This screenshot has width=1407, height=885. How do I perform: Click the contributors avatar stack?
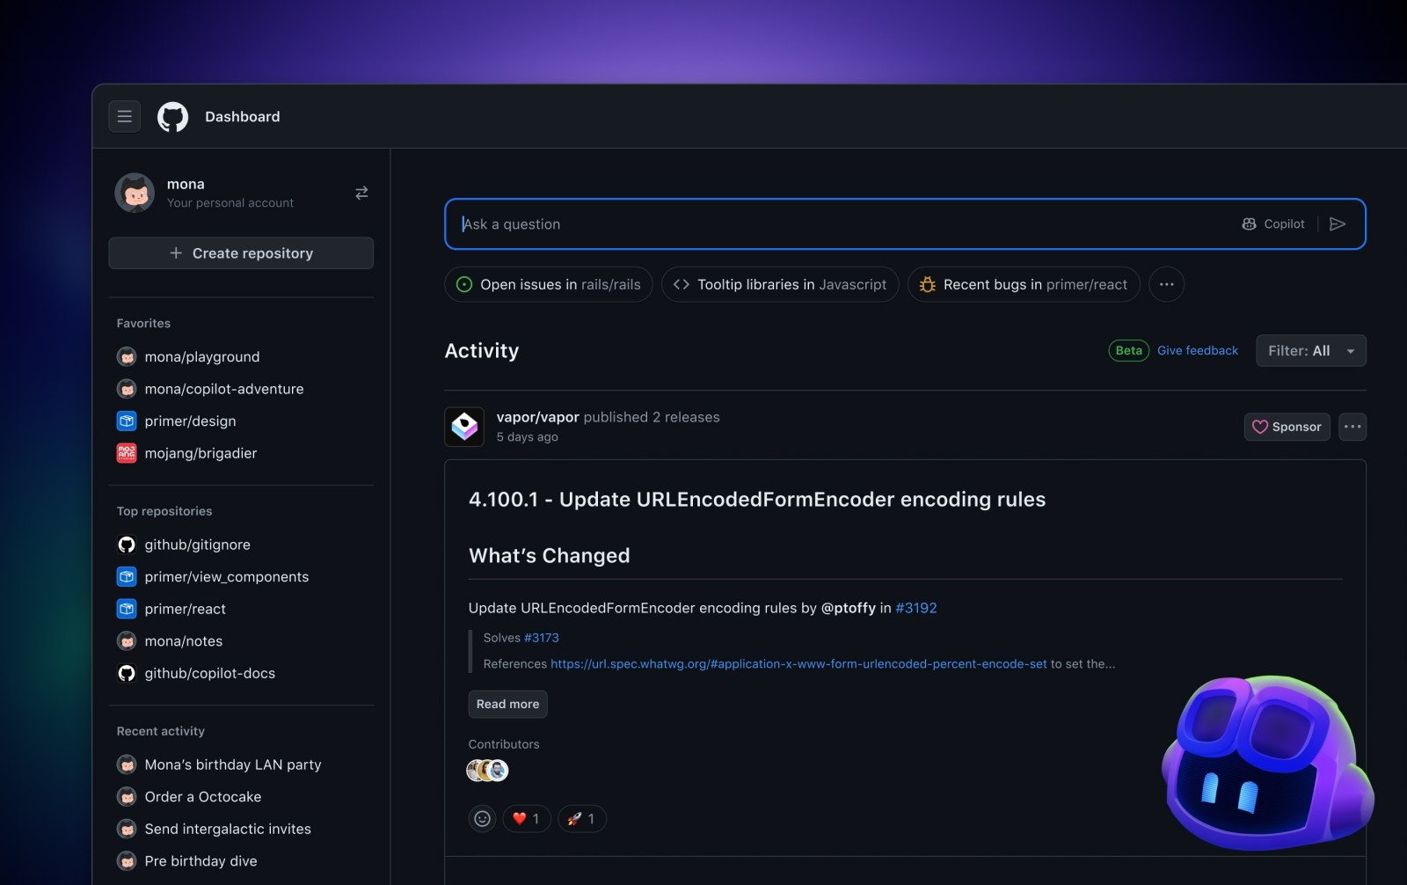click(487, 771)
